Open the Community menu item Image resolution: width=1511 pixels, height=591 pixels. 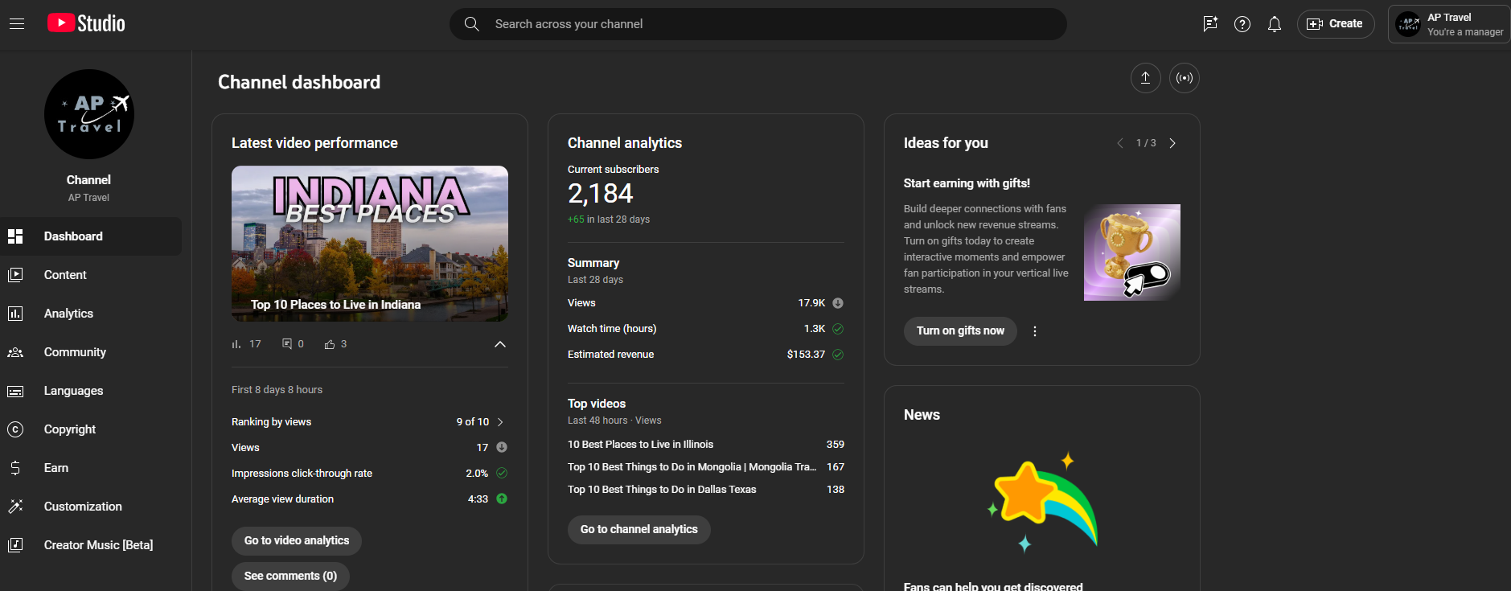(x=91, y=352)
